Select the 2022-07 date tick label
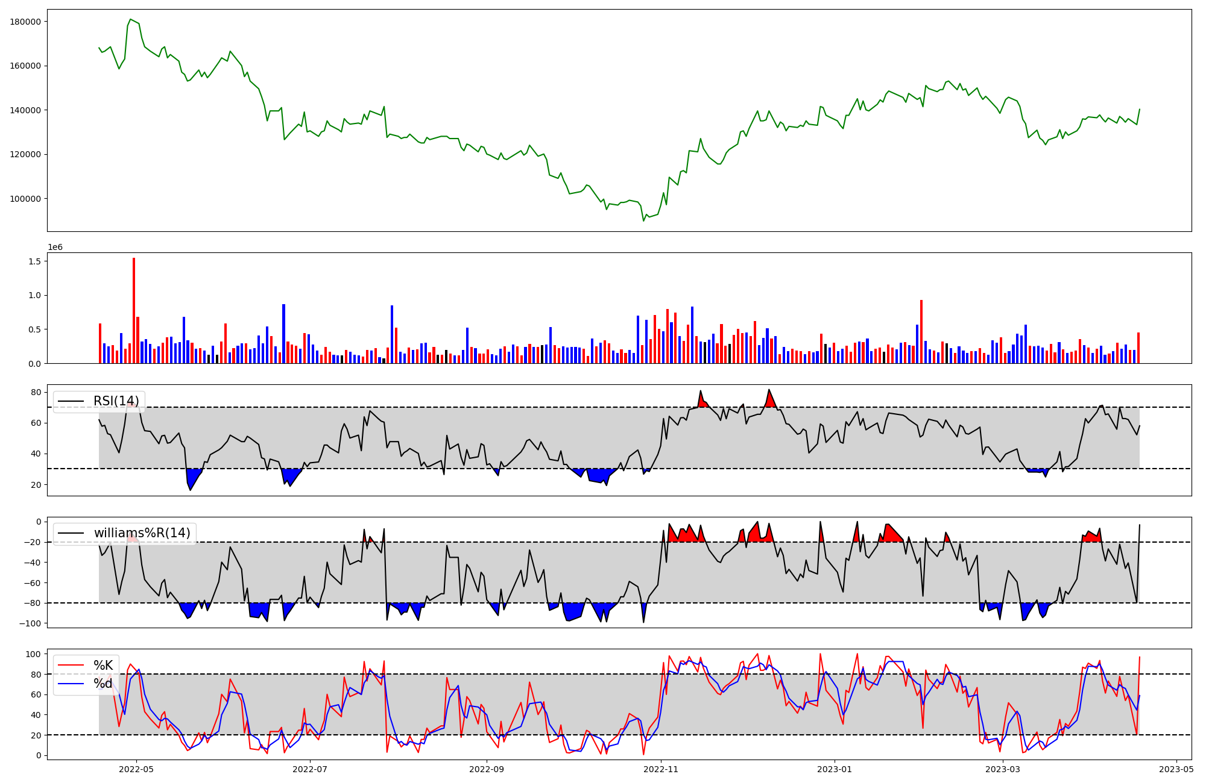This screenshot has width=1206, height=783. [310, 769]
